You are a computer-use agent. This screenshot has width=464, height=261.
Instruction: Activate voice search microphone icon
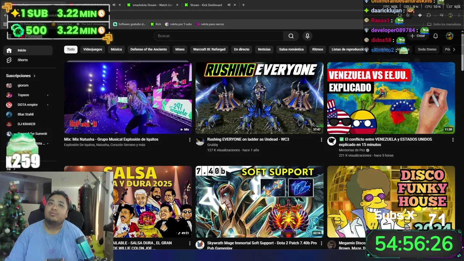point(307,36)
